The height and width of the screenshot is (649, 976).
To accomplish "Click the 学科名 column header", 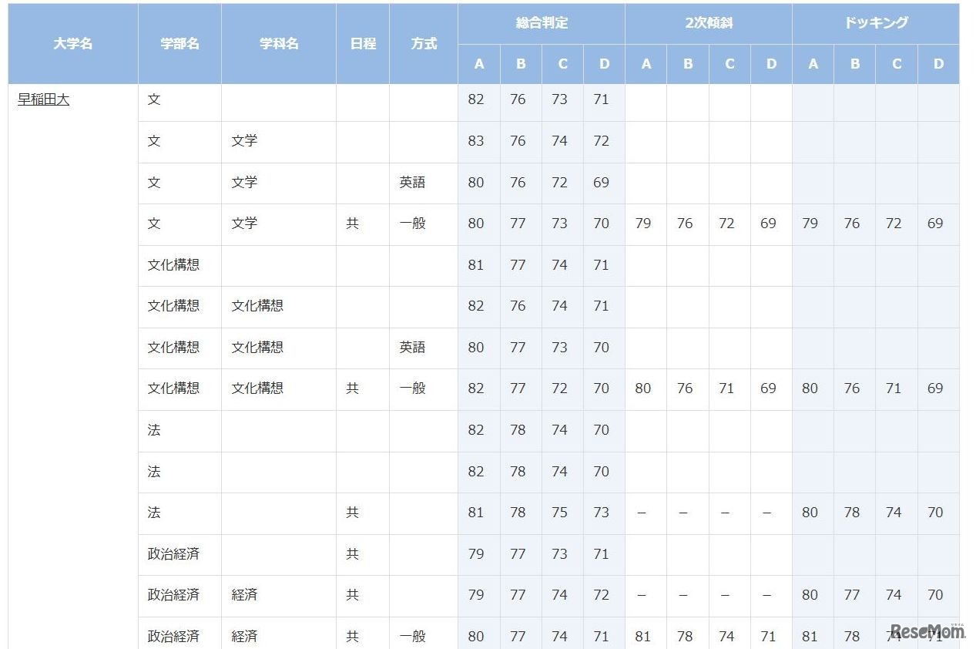I will coord(278,43).
